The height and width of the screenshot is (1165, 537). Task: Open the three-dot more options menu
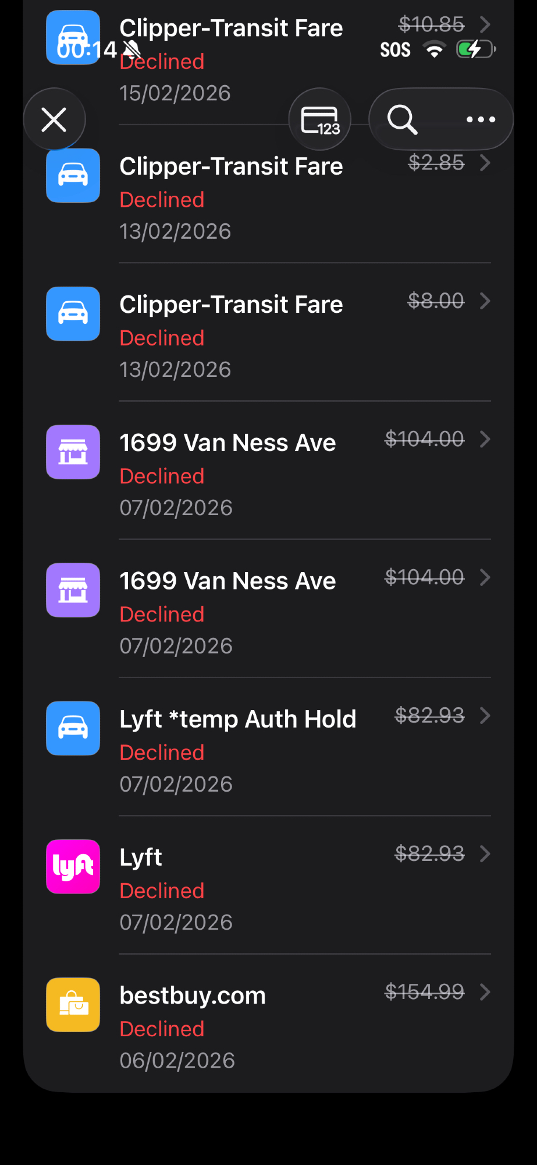pos(481,119)
